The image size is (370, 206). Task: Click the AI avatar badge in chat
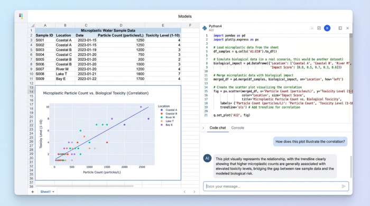tap(207, 158)
